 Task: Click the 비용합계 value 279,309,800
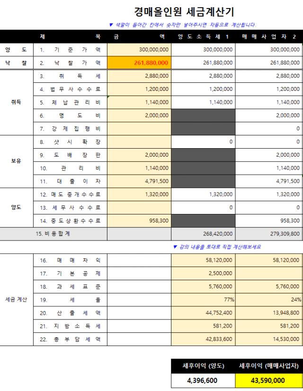point(269,234)
